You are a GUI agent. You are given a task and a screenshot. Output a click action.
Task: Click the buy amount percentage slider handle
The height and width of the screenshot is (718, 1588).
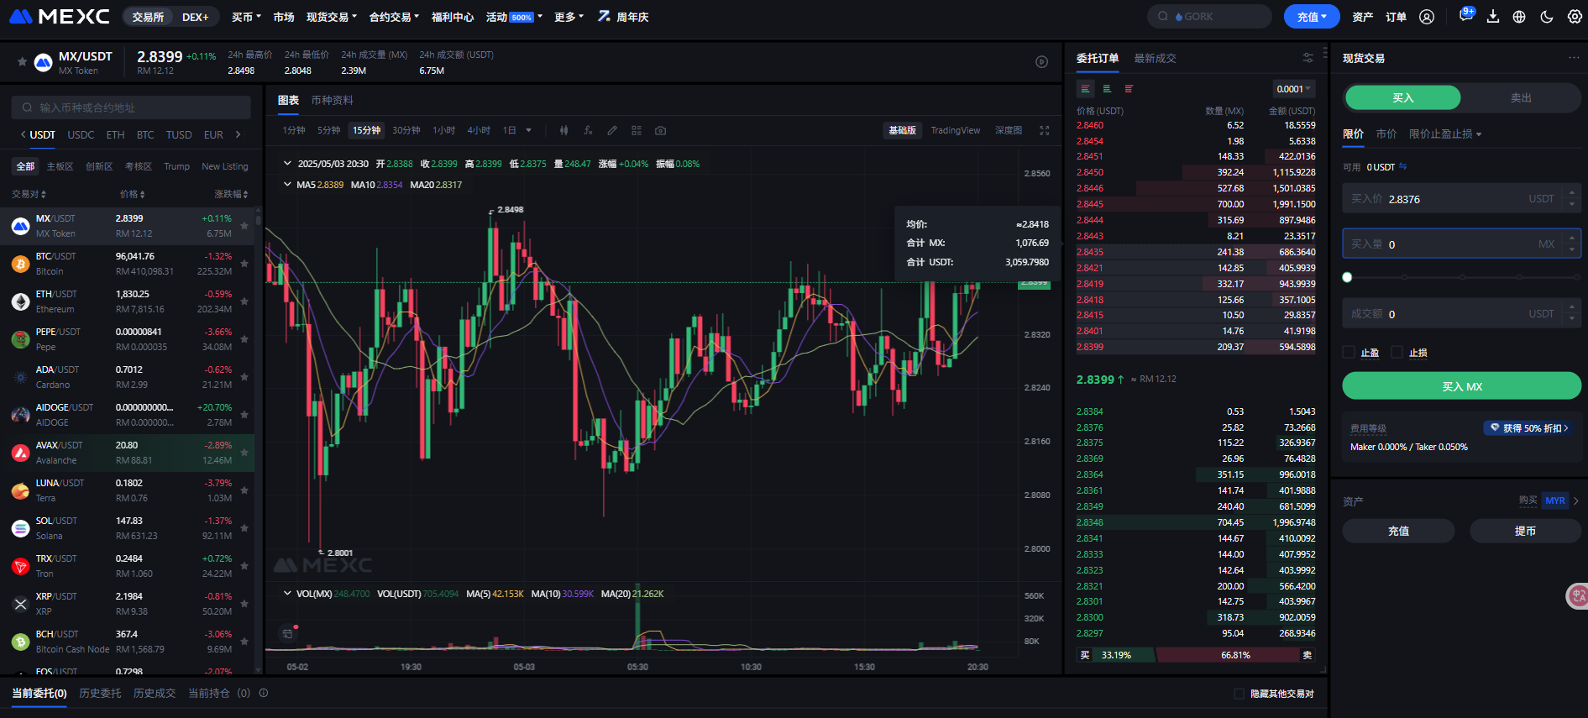click(x=1347, y=277)
